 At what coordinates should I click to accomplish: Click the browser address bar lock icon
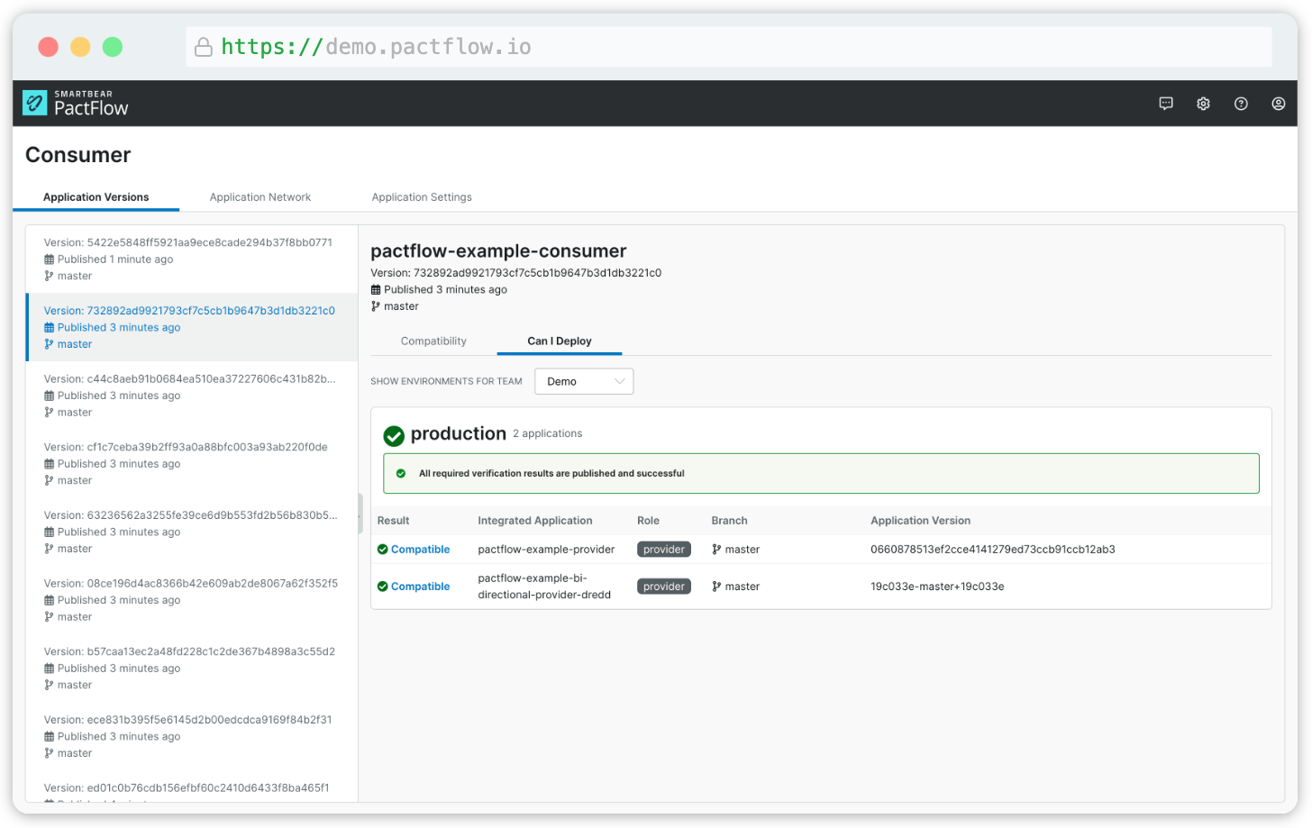[x=204, y=47]
